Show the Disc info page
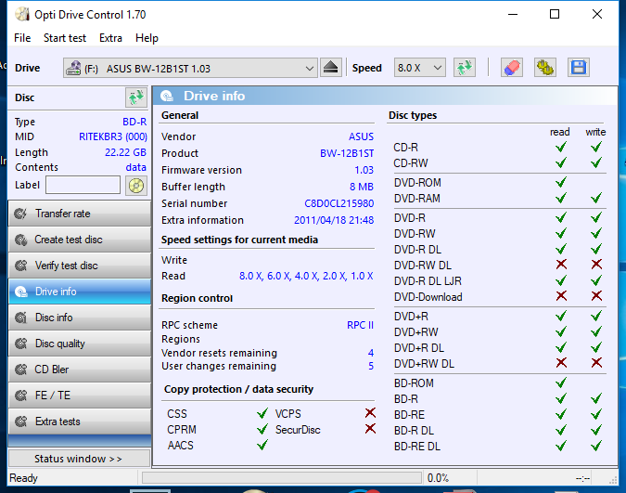This screenshot has height=493, width=626. (x=80, y=318)
